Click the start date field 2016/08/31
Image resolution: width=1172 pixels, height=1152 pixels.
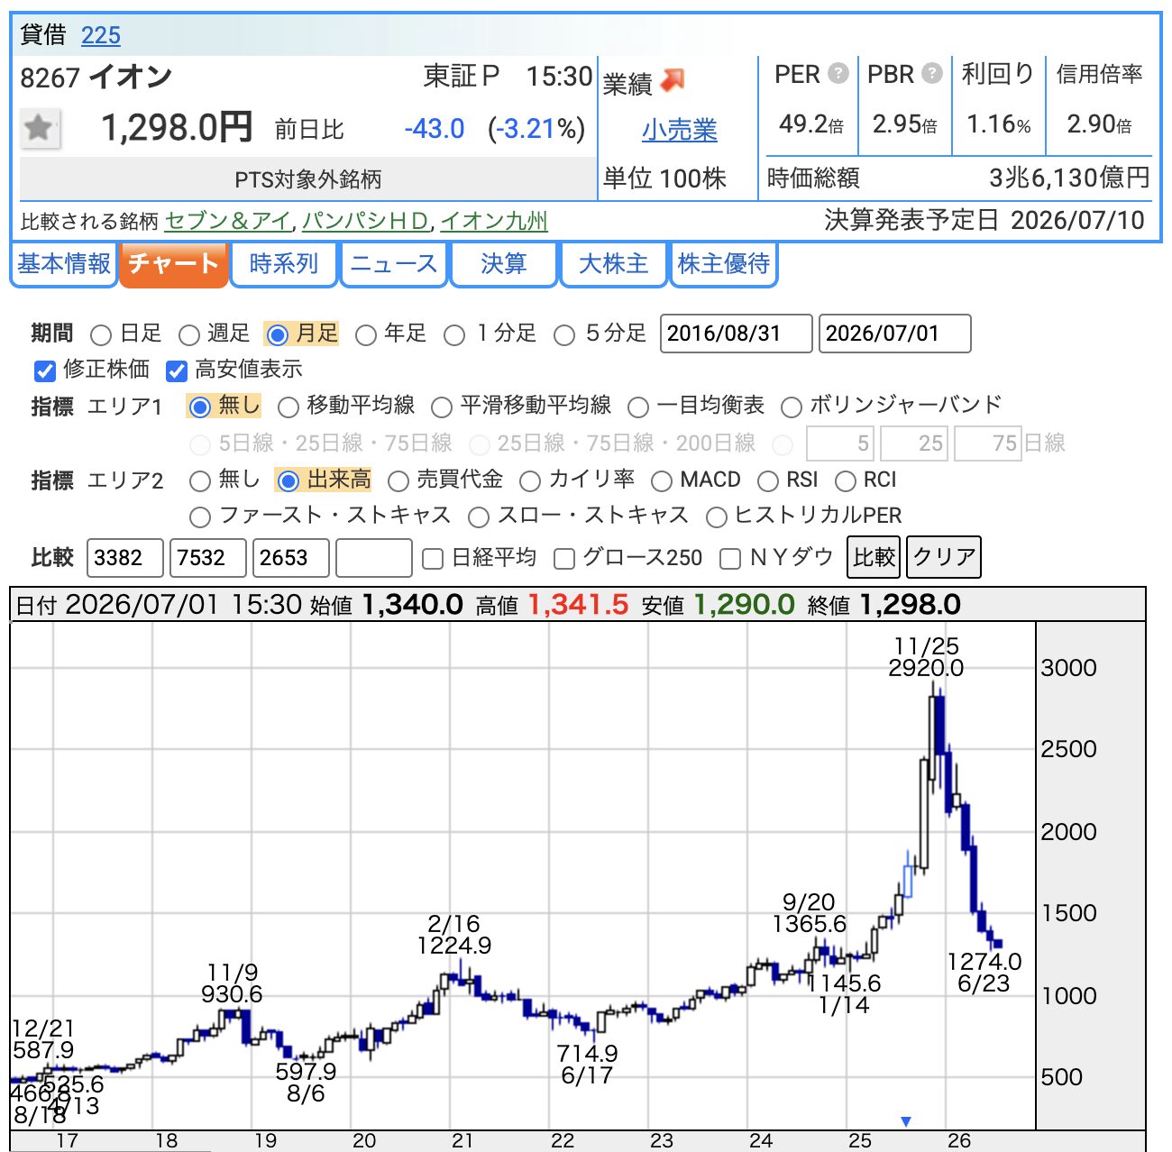click(x=737, y=334)
